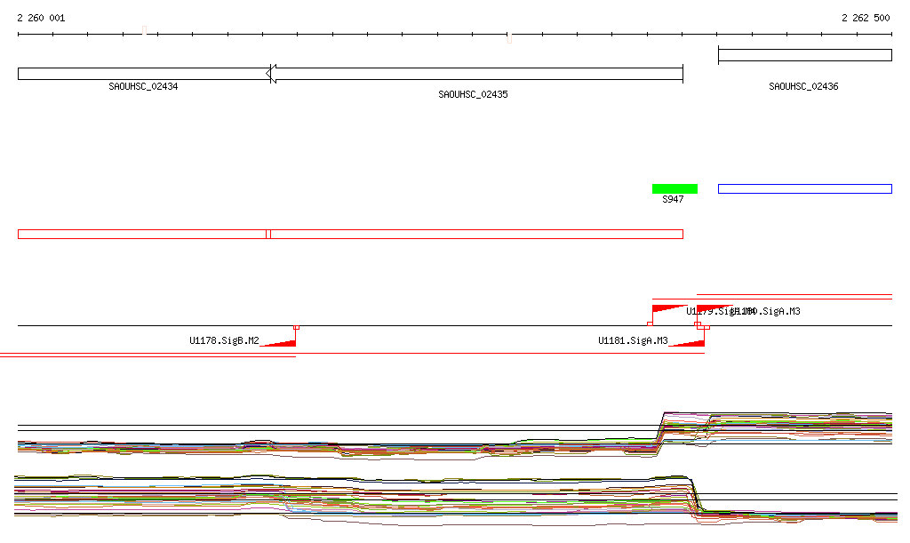Click the SAOUHSC_02435 gene arrow box
The width and height of the screenshot is (910, 543).
tap(475, 74)
